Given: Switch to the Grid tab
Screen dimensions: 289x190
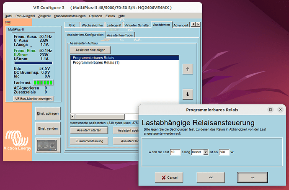Looking at the screenshot, I should pos(72,25).
